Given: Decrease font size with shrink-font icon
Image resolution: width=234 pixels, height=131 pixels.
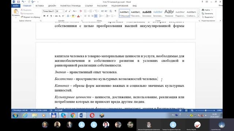Looking at the screenshot, I should tap(69, 11).
